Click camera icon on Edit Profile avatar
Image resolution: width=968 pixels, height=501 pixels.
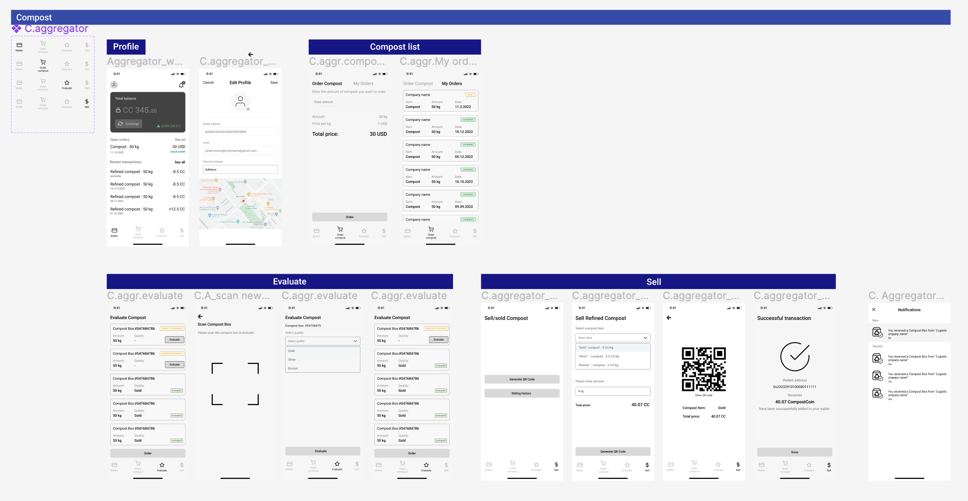pyautogui.click(x=248, y=109)
